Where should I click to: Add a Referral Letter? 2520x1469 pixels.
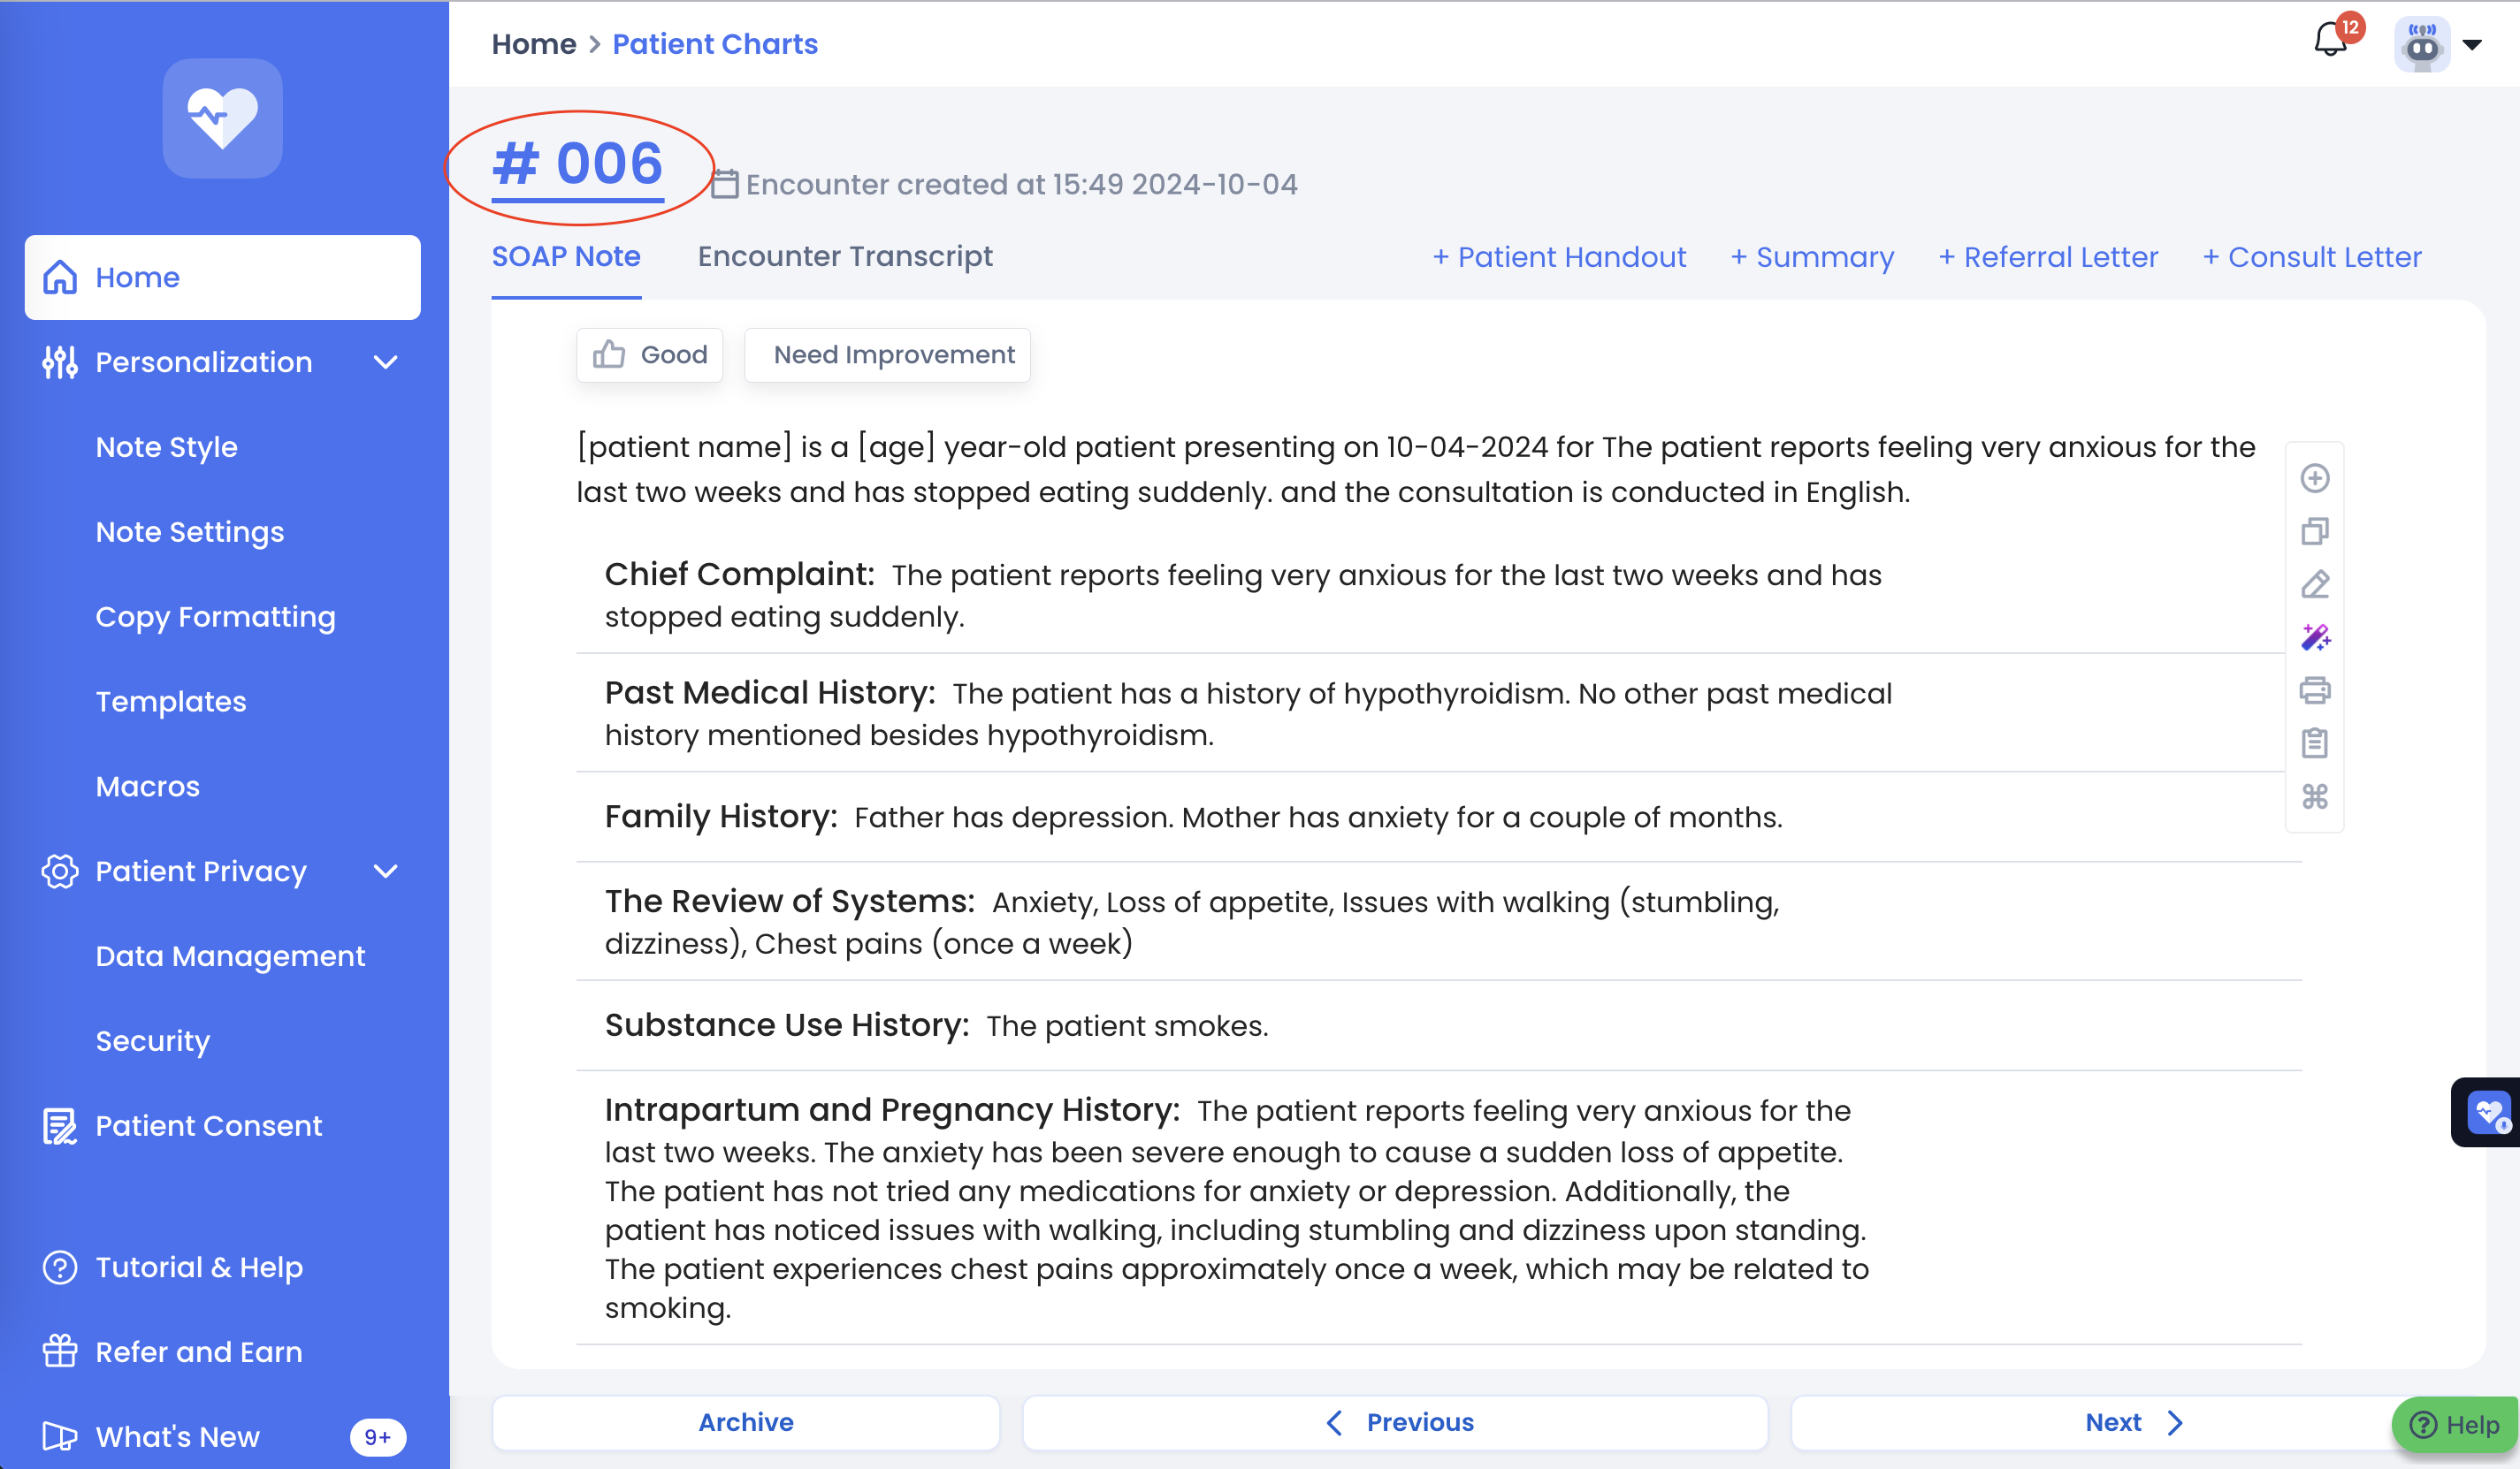tap(2048, 257)
